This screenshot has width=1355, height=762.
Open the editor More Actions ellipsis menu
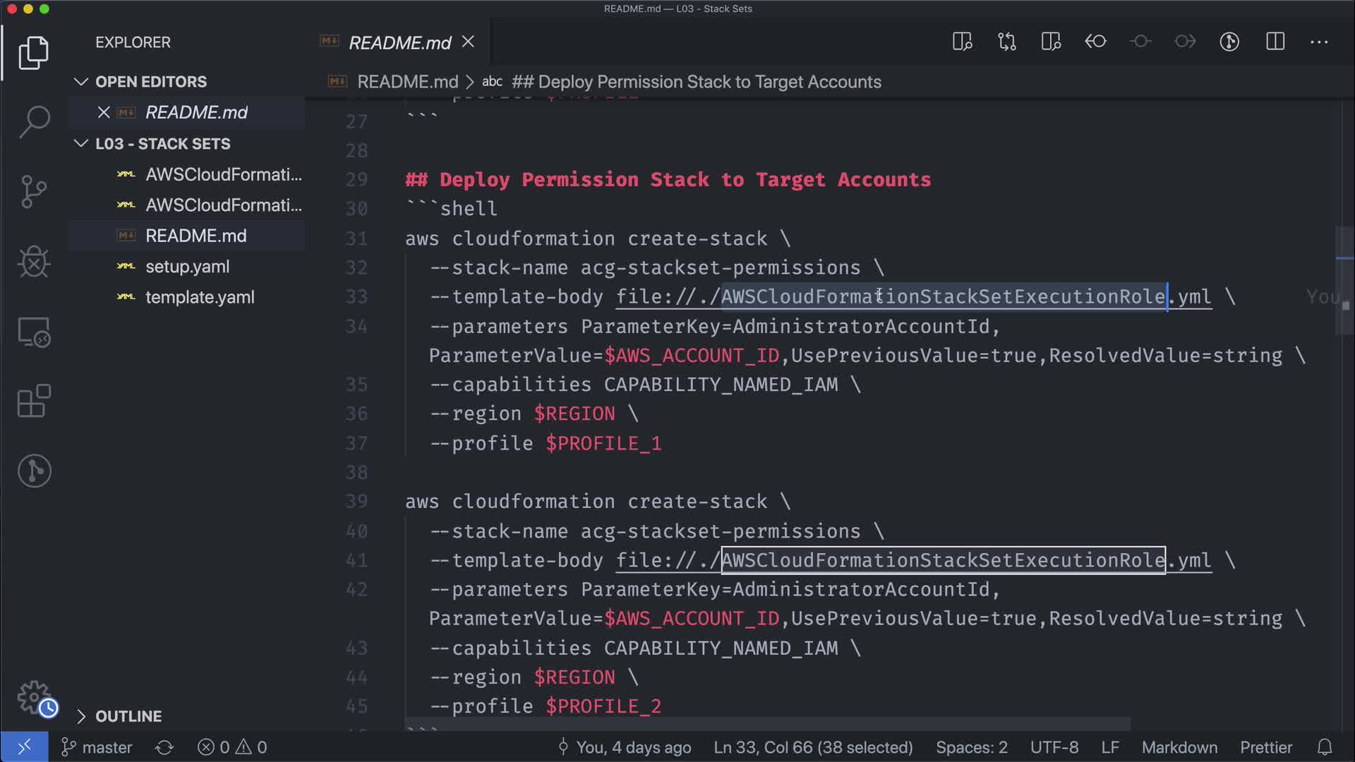1318,42
